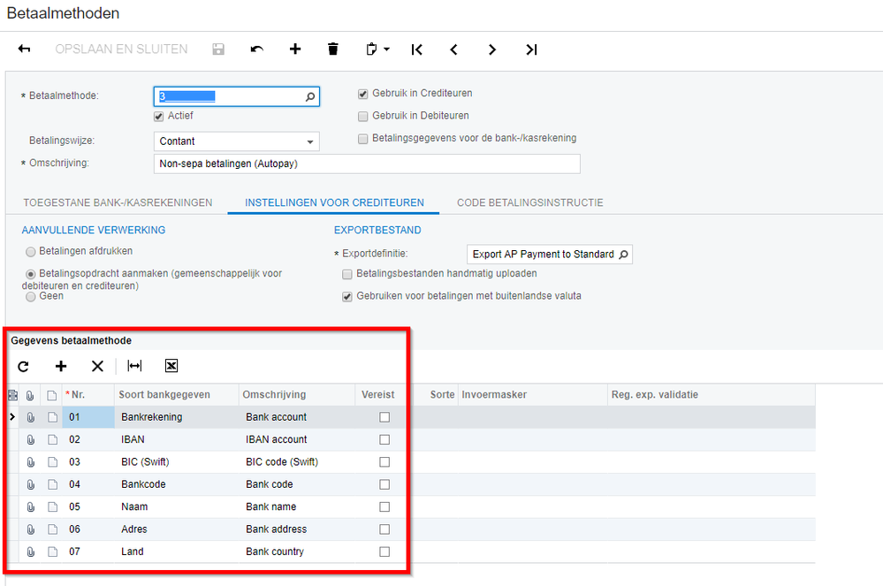Click the grid header notes column icon
This screenshot has width=883, height=586.
pyautogui.click(x=52, y=396)
